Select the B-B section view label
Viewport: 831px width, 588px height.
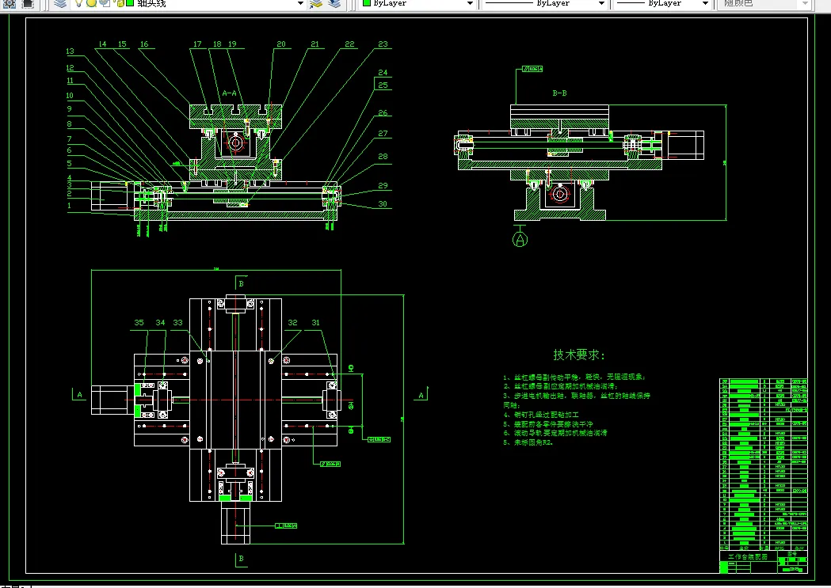pyautogui.click(x=559, y=93)
